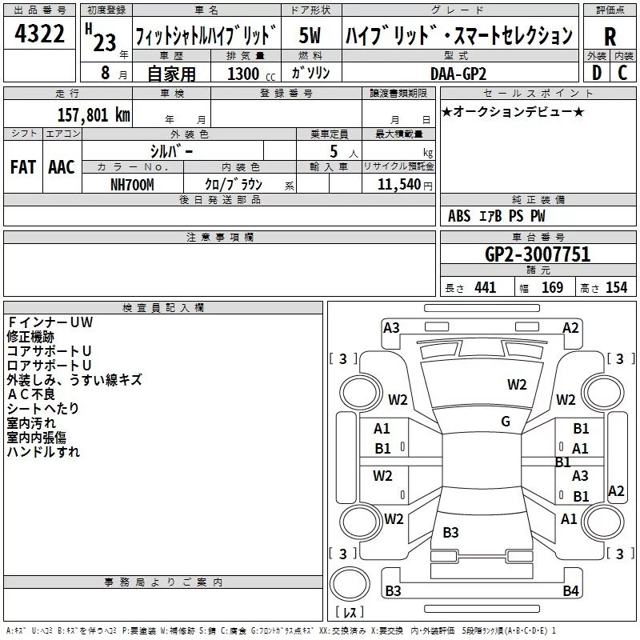Click the G mark on the windshield
Image resolution: width=640 pixels, height=640 pixels.
pos(506,422)
